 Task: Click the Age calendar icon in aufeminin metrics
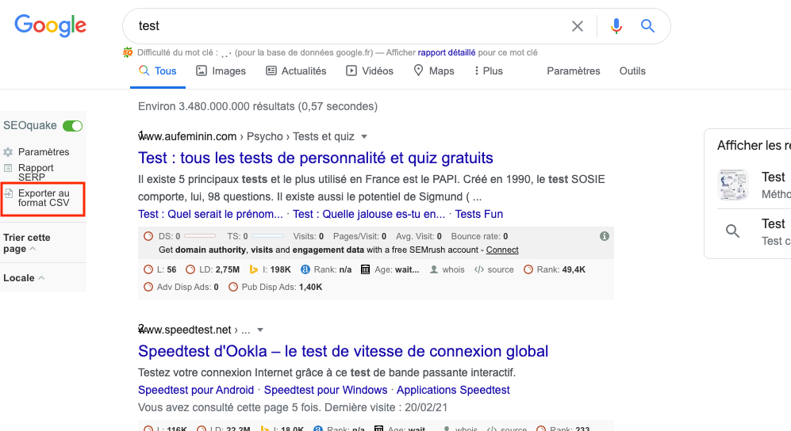[x=365, y=269]
